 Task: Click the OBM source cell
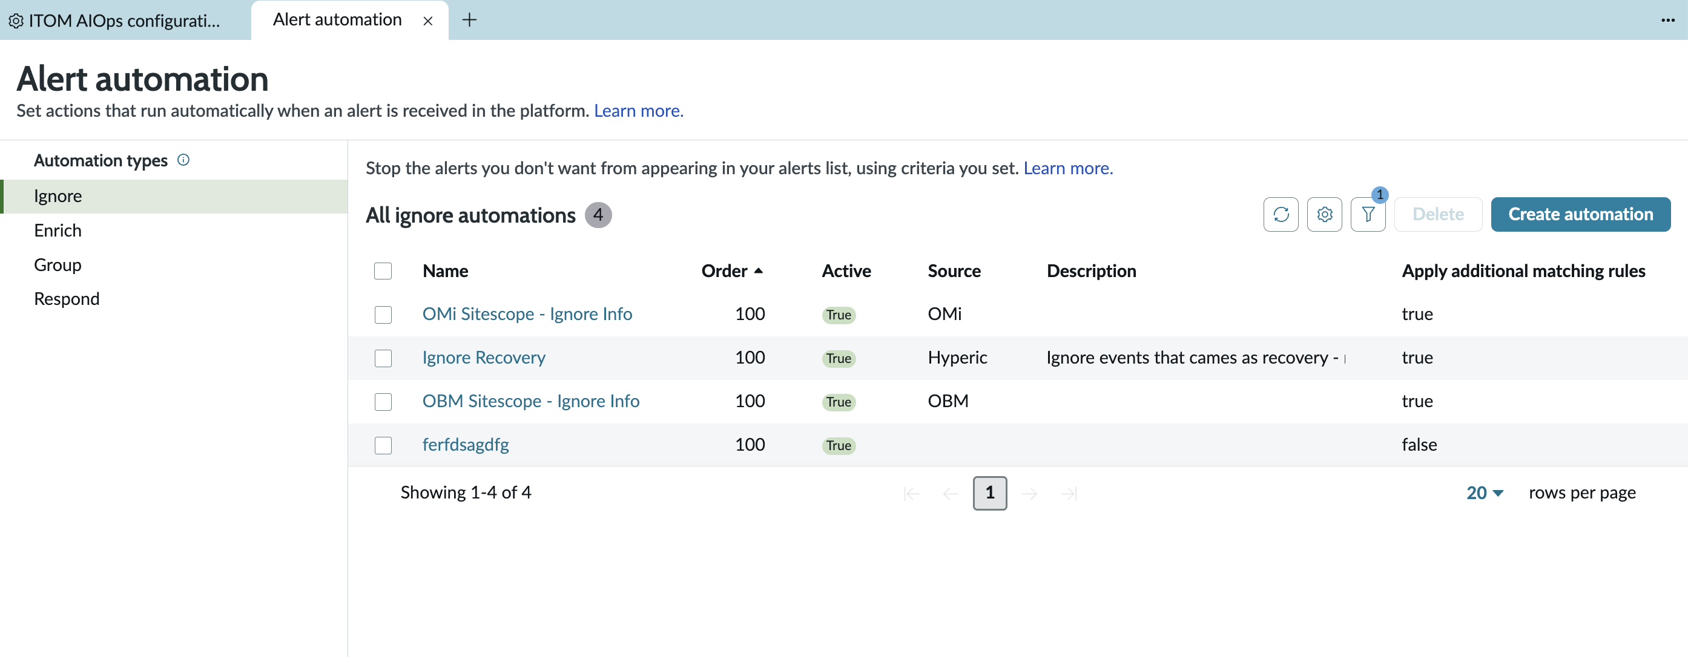[x=948, y=401]
